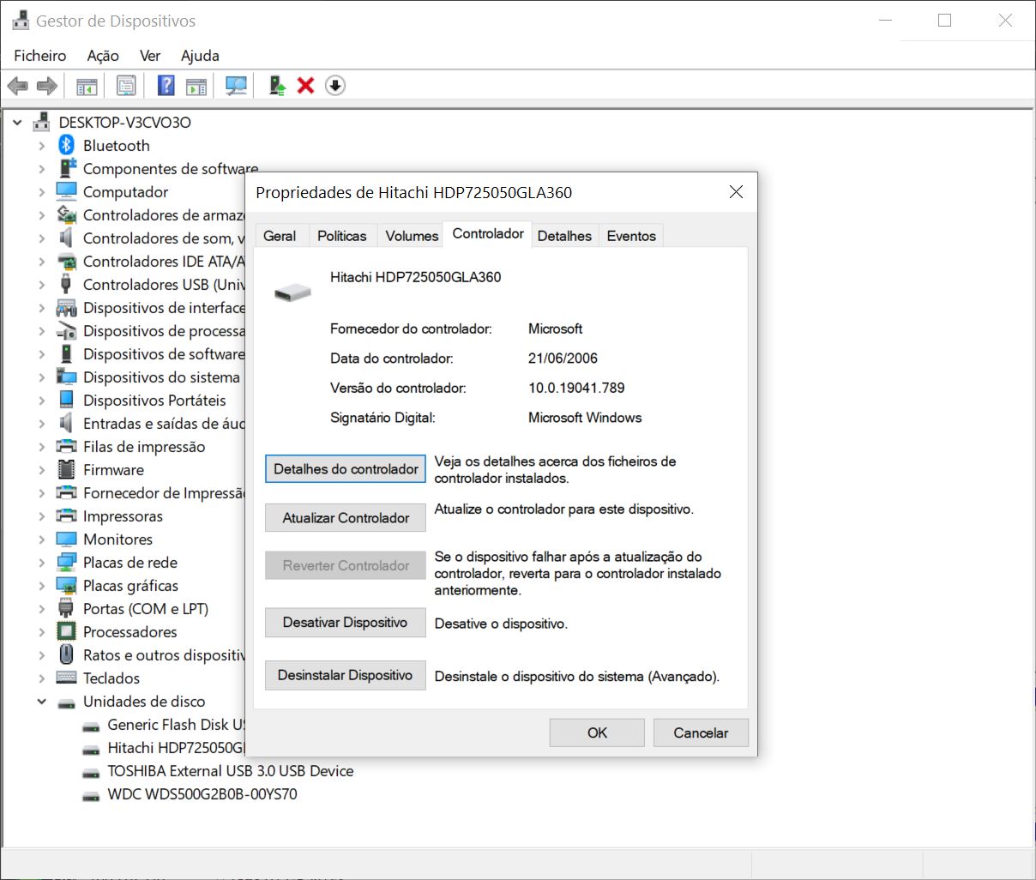Viewport: 1036px width, 880px height.
Task: Collapse the Unidades de disco category
Action: tap(41, 702)
